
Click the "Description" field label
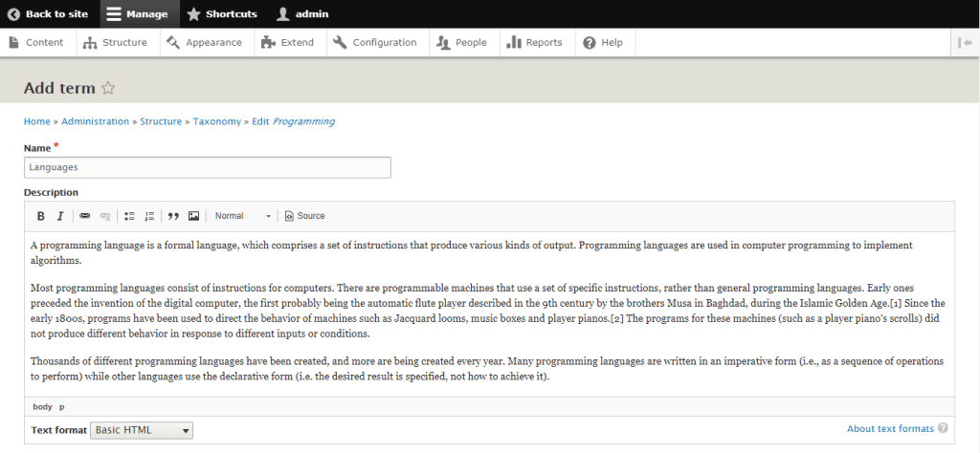(x=52, y=192)
